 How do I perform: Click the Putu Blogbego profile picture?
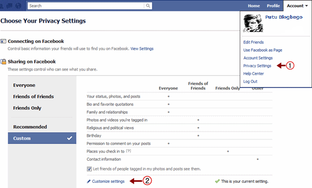(253, 23)
